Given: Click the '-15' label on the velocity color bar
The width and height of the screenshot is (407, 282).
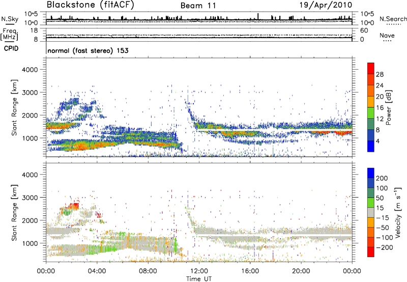Looking at the screenshot, I should [x=382, y=218].
